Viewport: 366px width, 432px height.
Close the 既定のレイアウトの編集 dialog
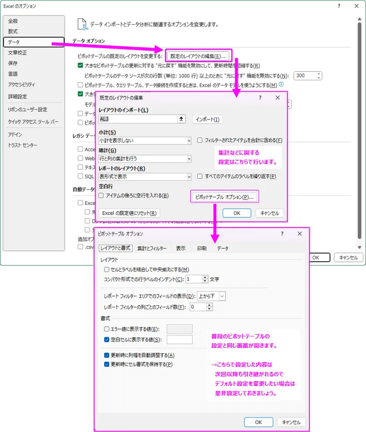point(278,98)
